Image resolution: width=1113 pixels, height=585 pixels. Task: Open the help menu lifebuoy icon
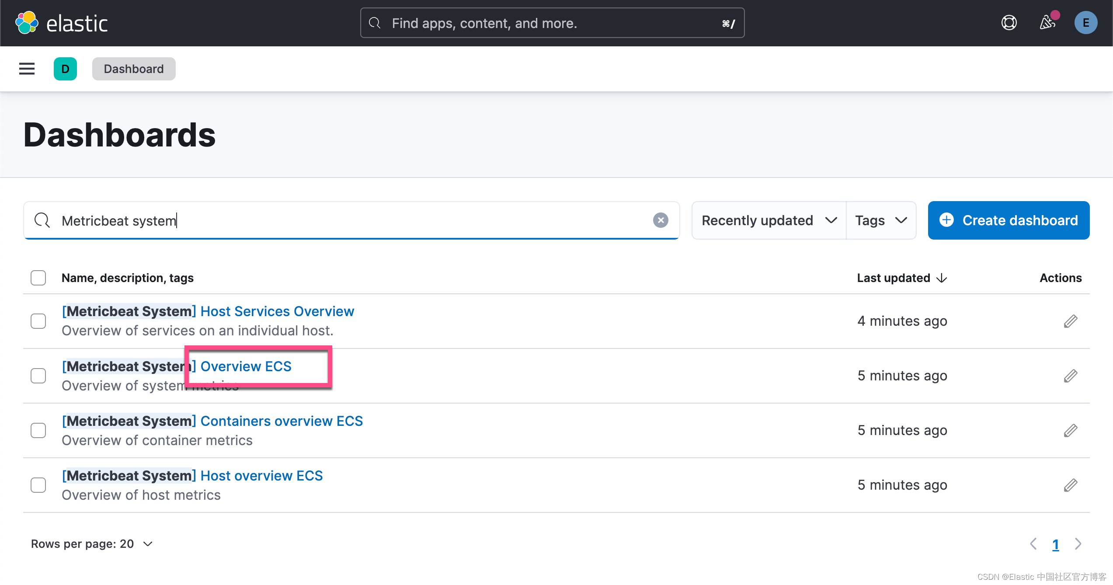click(x=1009, y=23)
